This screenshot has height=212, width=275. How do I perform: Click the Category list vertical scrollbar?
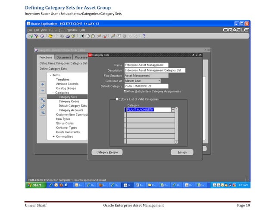click(x=176, y=125)
